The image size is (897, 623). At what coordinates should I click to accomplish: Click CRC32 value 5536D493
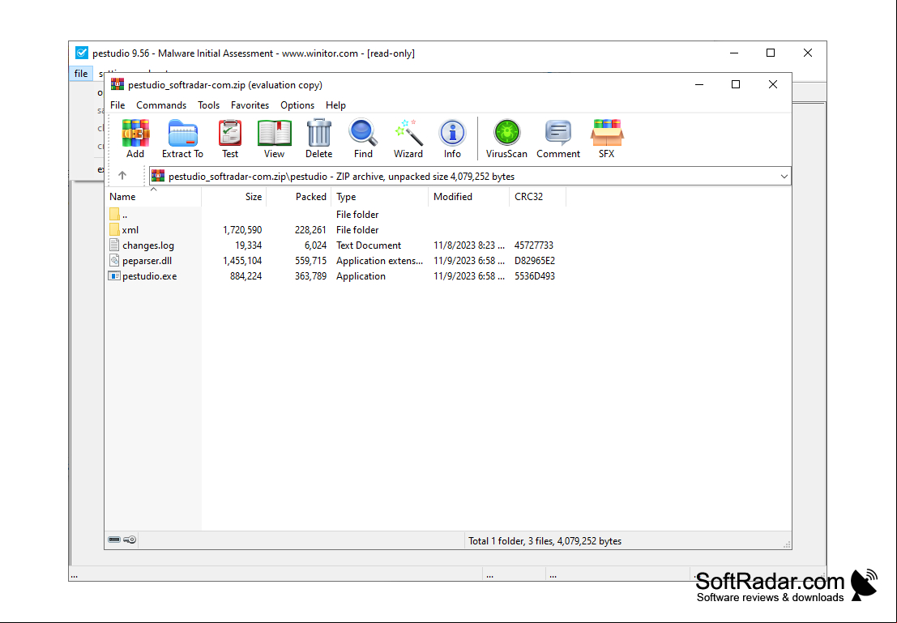535,276
